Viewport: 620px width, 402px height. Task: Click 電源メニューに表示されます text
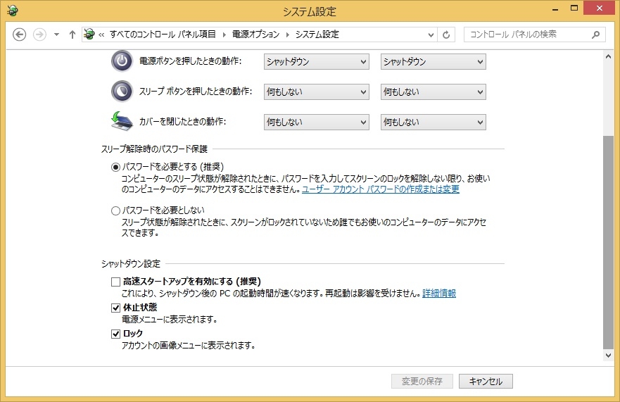click(170, 320)
